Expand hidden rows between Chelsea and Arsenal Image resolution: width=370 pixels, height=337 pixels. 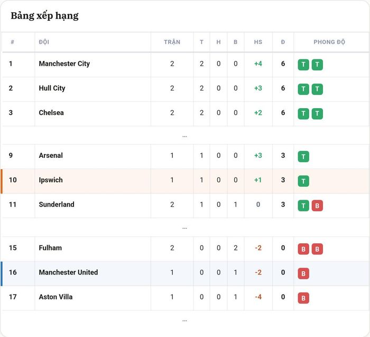(184, 136)
